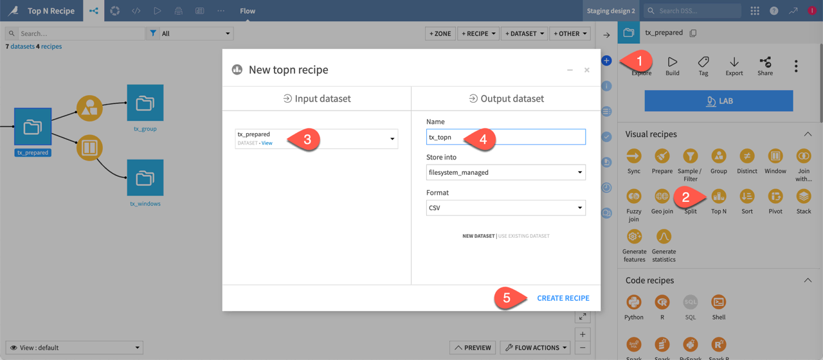823x360 pixels.
Task: Click the output dataset Name field
Action: (x=506, y=137)
